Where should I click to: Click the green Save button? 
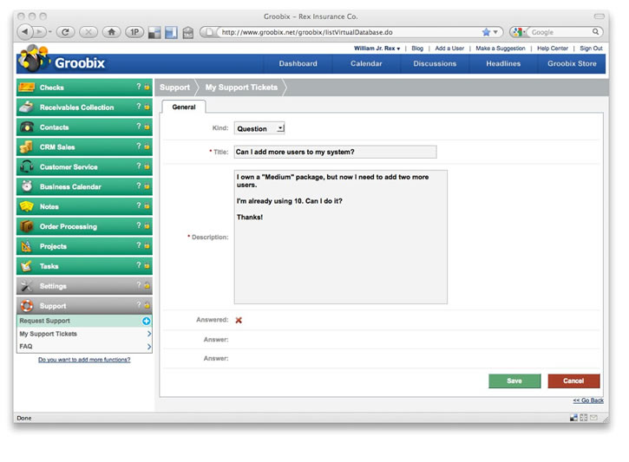click(x=514, y=381)
